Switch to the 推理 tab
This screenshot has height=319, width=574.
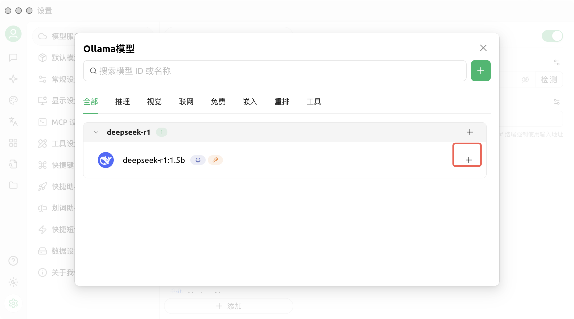122,102
